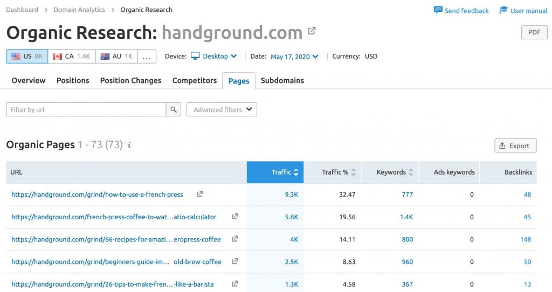The height and width of the screenshot is (292, 552).
Task: Switch to the Positions tab
Action: pyautogui.click(x=73, y=81)
